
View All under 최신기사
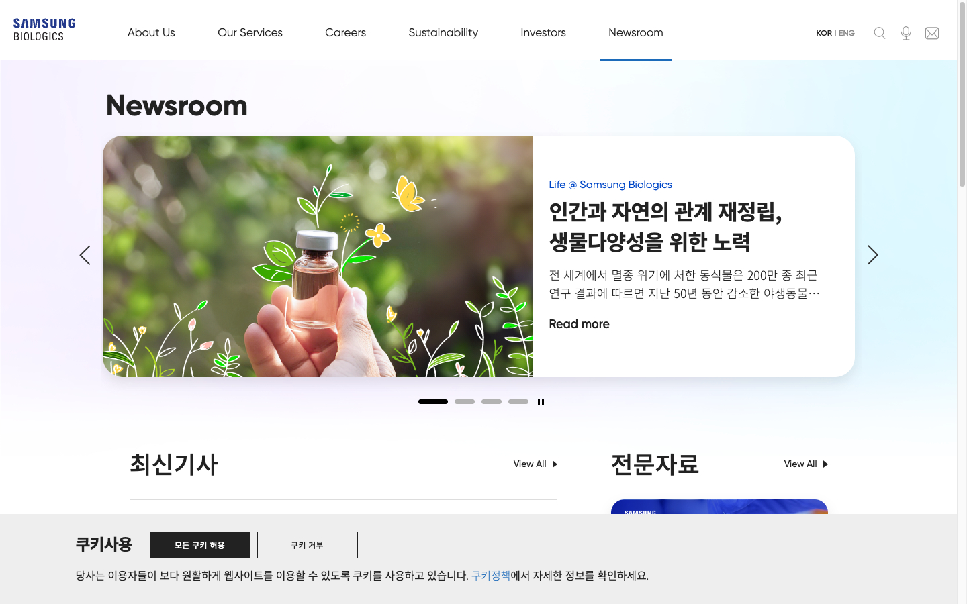tap(535, 464)
